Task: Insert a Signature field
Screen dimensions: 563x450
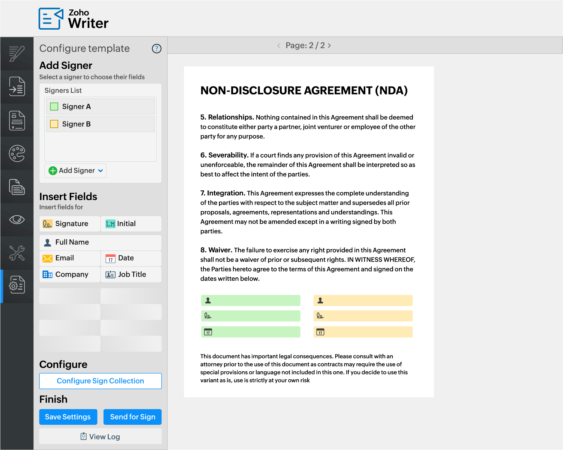Action: (x=70, y=224)
